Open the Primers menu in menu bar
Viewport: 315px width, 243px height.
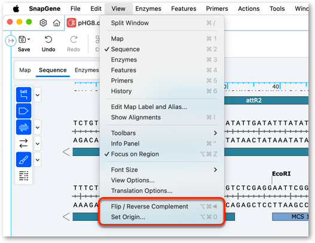click(x=217, y=8)
